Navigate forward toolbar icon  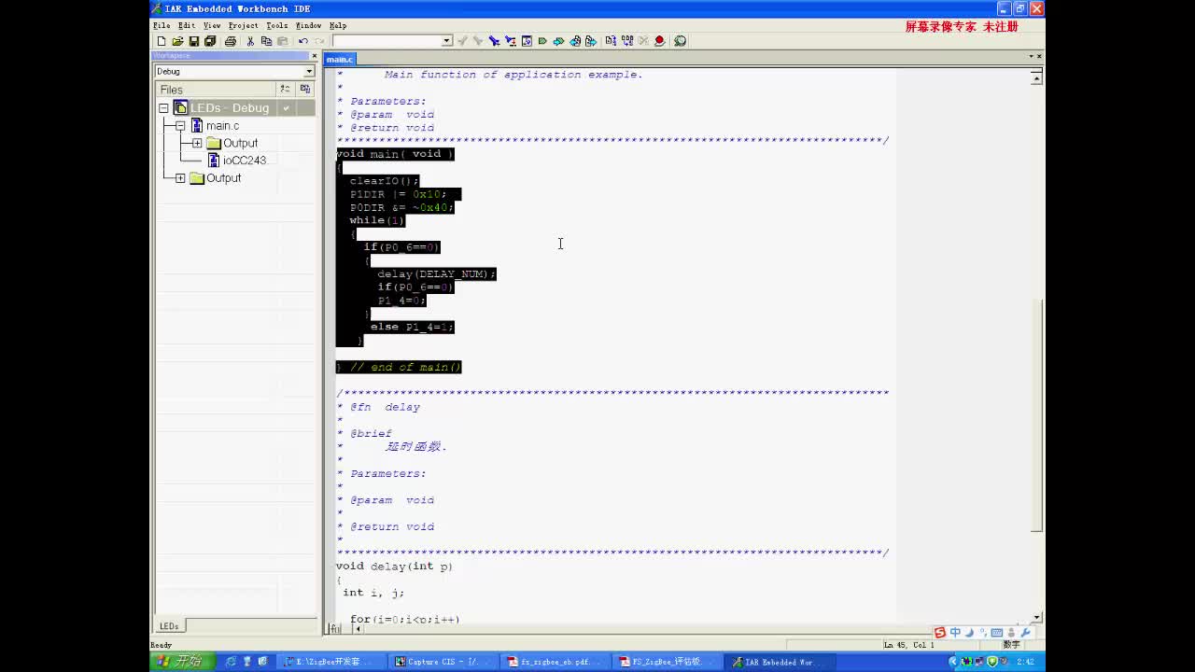pos(591,41)
